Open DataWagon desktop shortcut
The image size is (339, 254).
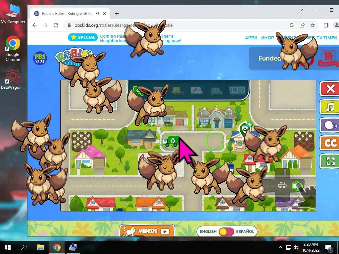pos(13,79)
